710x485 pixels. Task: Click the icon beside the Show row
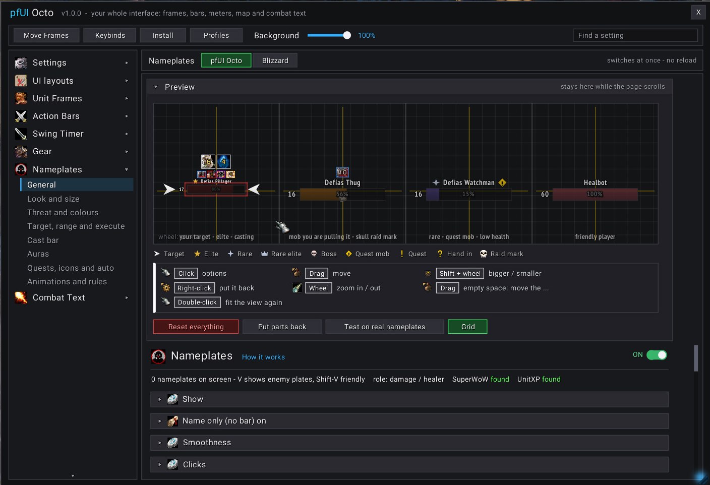pyautogui.click(x=172, y=399)
